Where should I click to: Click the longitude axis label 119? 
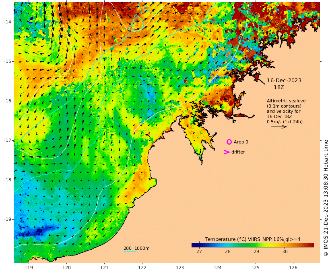(x=29, y=268)
